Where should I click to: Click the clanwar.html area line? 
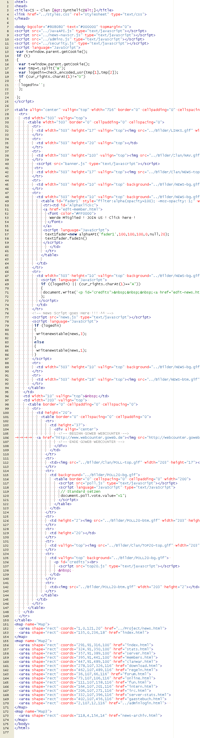point(88,662)
